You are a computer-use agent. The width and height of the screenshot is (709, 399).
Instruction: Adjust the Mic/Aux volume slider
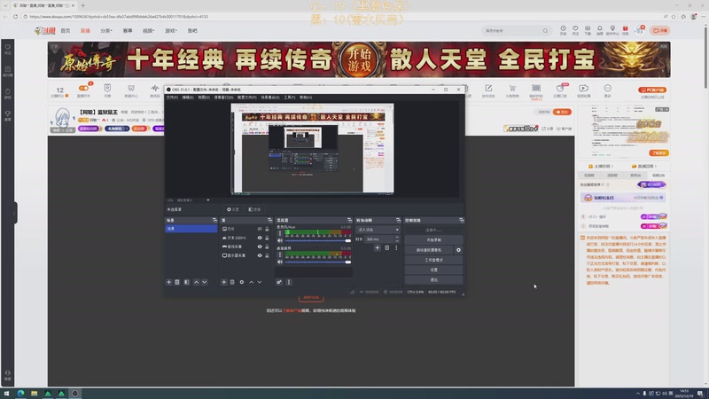(317, 240)
